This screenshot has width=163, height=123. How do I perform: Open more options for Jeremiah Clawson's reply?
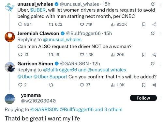click(x=161, y=34)
